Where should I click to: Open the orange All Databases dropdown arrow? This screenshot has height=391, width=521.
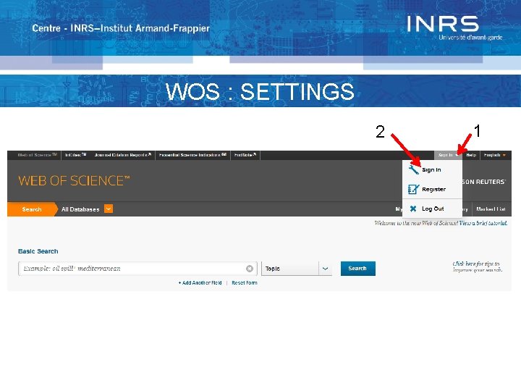coord(109,209)
